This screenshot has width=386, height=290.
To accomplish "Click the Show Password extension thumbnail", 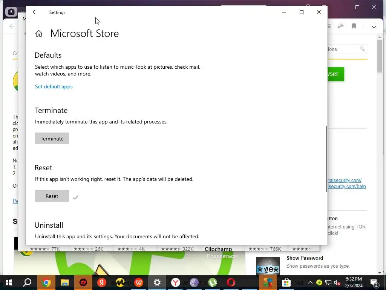I will point(268,266).
